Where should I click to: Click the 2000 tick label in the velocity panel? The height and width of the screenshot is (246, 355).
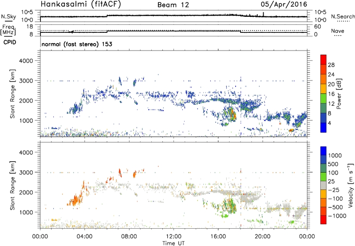26,192
